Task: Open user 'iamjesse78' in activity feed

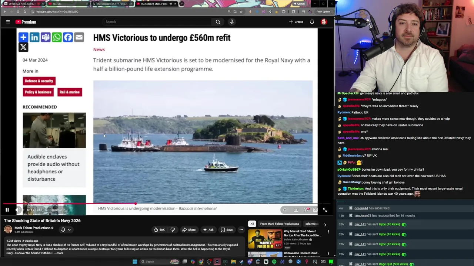Action: [363, 216]
